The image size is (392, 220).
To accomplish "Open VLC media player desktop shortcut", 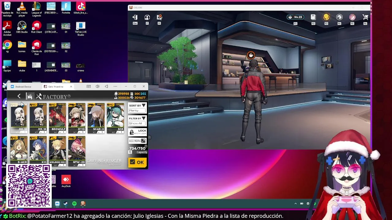I will point(22,9).
